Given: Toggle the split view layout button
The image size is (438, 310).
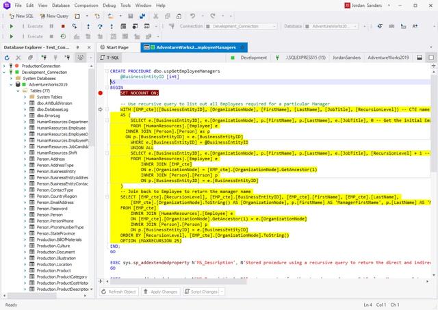Looking at the screenshot, I should click(x=420, y=57).
